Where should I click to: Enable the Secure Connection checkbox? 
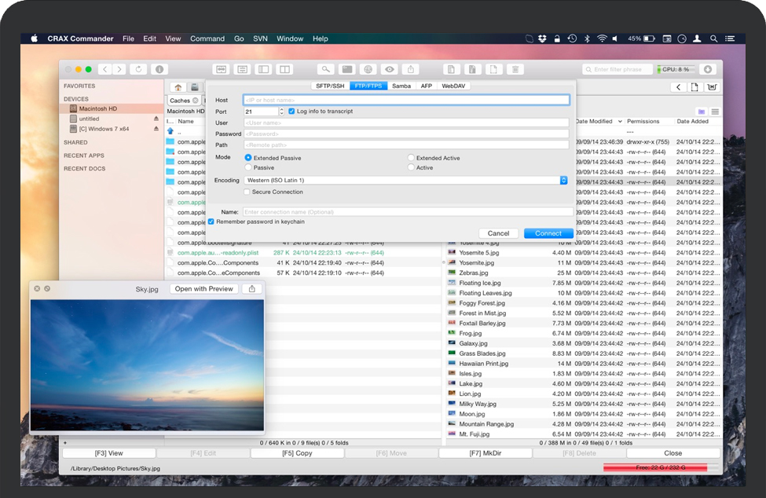click(x=247, y=192)
